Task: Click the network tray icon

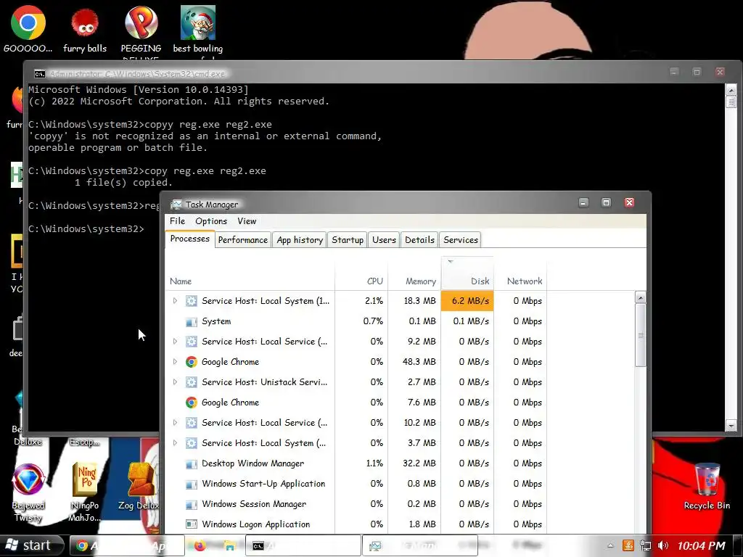Action: point(645,545)
